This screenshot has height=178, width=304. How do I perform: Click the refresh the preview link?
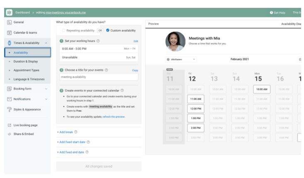click(114, 117)
